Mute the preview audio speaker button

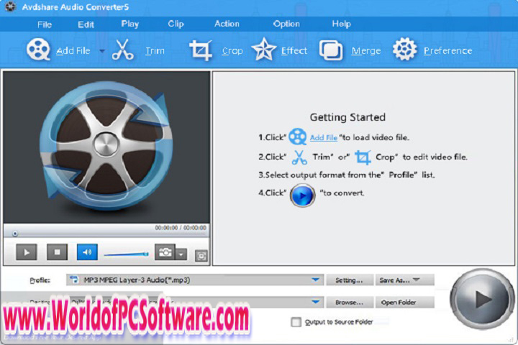tap(87, 252)
